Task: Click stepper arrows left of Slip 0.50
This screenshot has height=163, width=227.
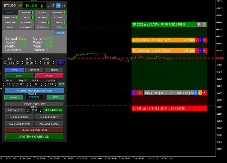Action: pos(5,63)
